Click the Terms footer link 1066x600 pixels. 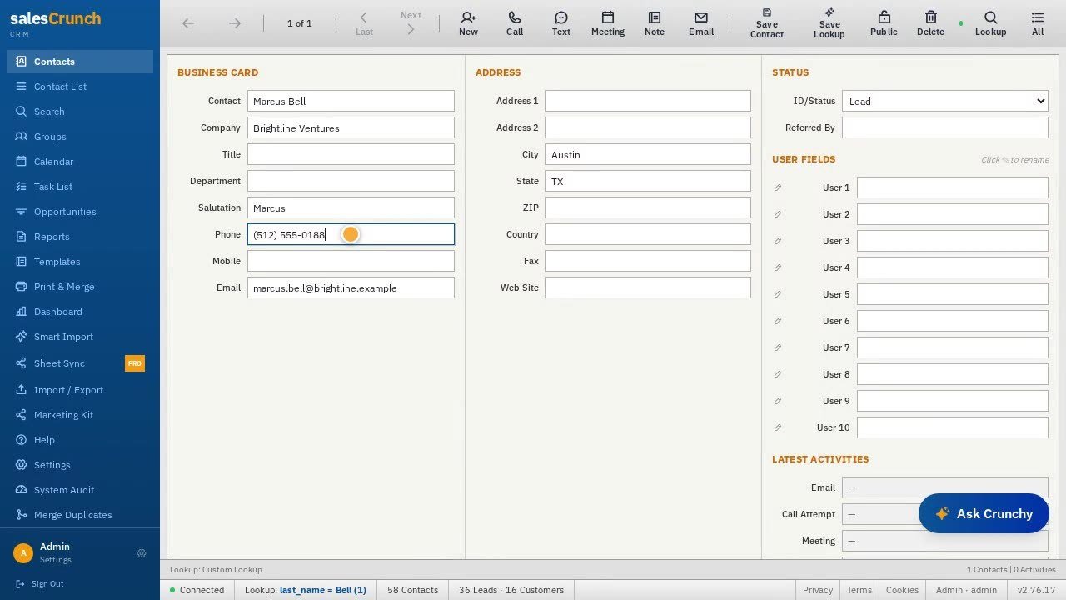[859, 590]
